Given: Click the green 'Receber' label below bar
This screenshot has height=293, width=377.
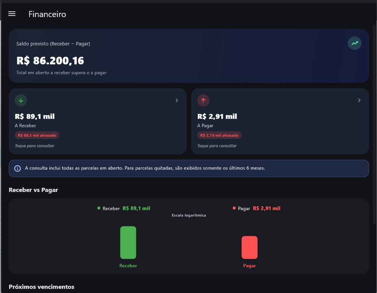Looking at the screenshot, I should (128, 266).
